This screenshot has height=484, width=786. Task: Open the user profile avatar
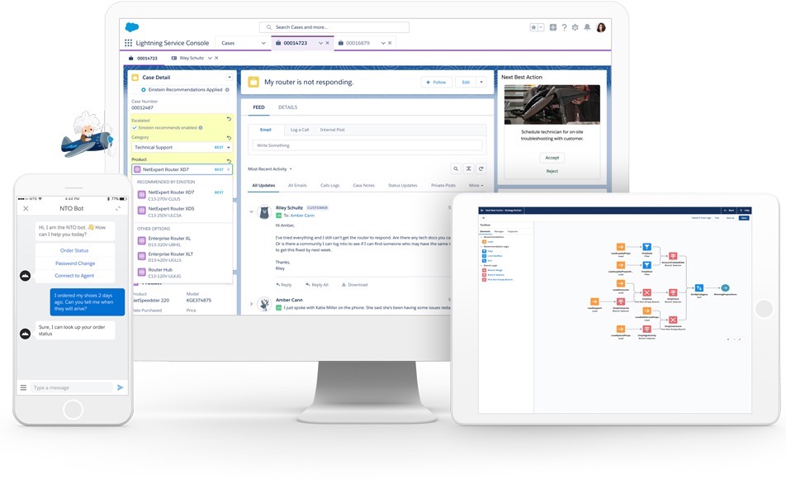[601, 27]
